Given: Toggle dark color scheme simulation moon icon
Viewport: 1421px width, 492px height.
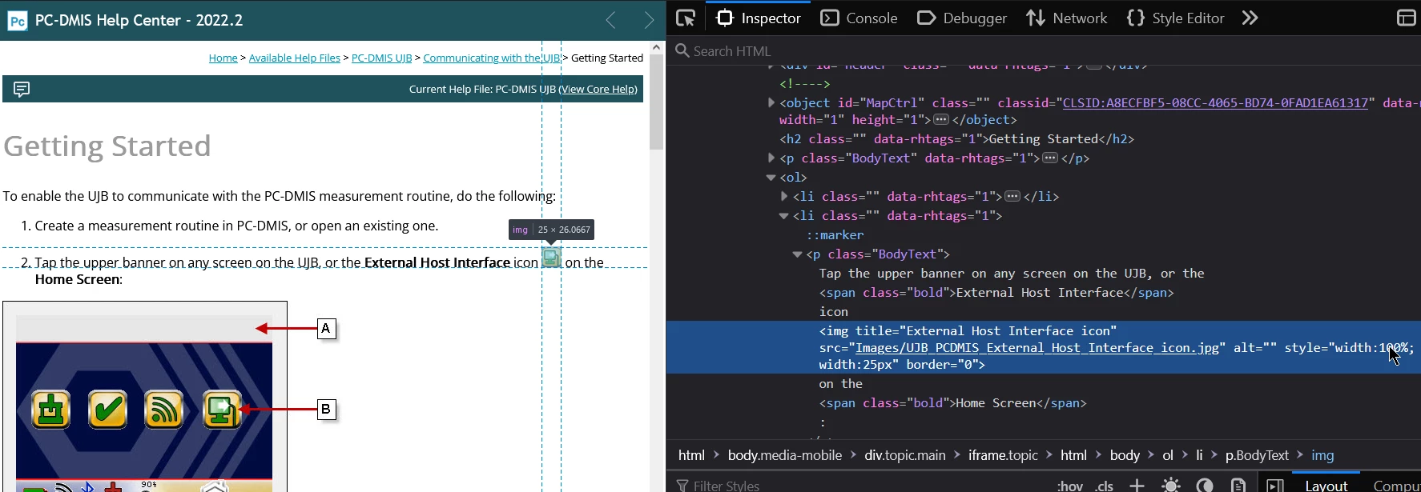Looking at the screenshot, I should 1205,485.
